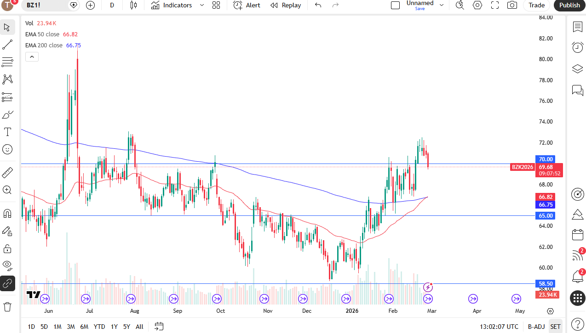Collapse the indicator legend chevron
The width and height of the screenshot is (586, 333).
pyautogui.click(x=32, y=57)
